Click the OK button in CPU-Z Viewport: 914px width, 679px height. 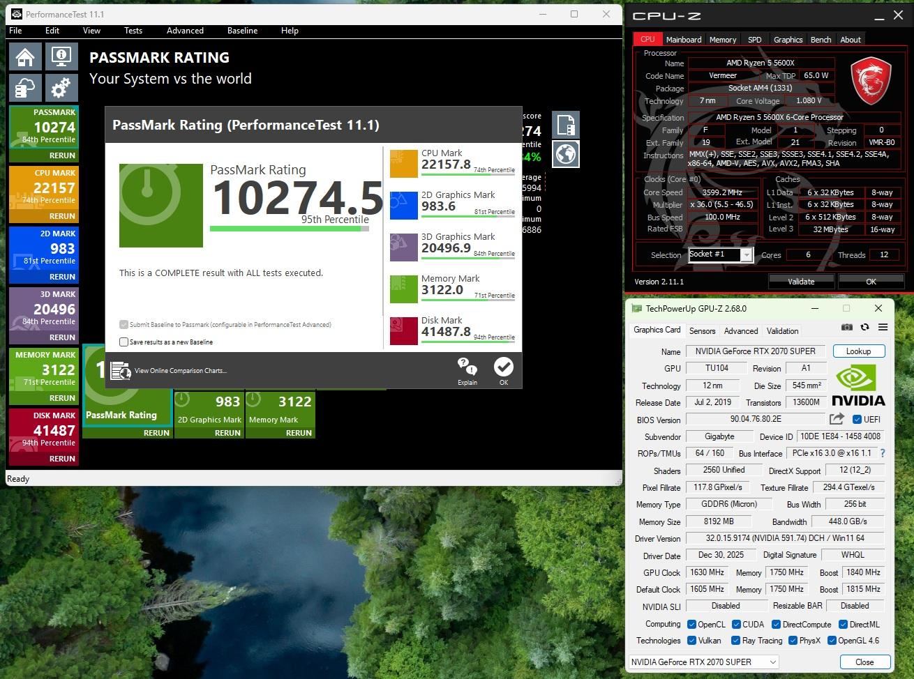coord(871,282)
